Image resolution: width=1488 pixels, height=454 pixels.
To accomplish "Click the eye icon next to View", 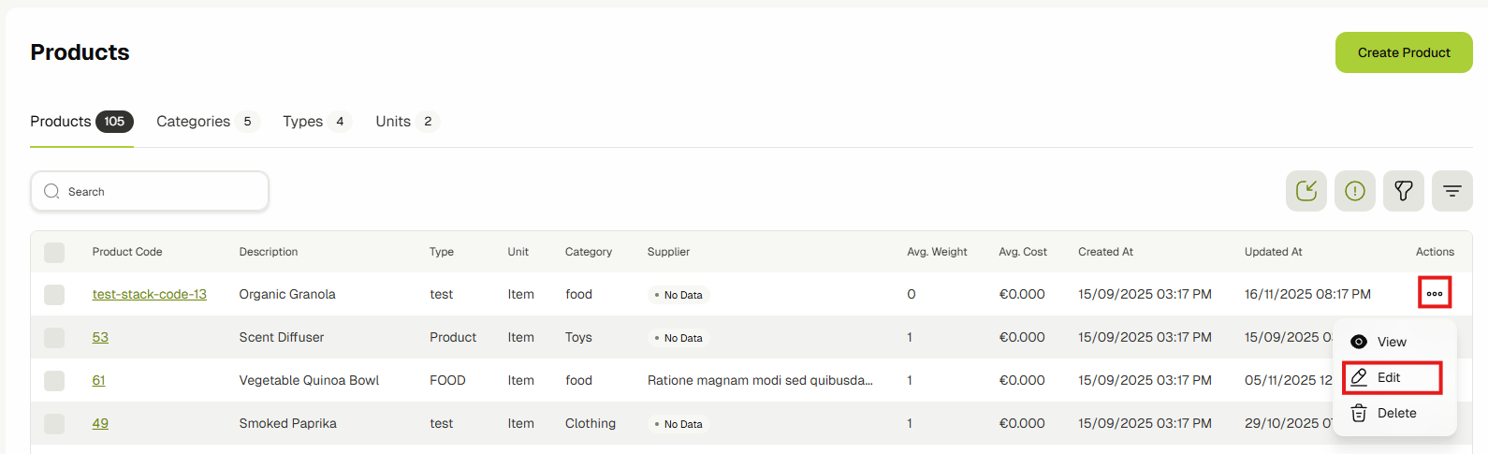I will (x=1359, y=342).
